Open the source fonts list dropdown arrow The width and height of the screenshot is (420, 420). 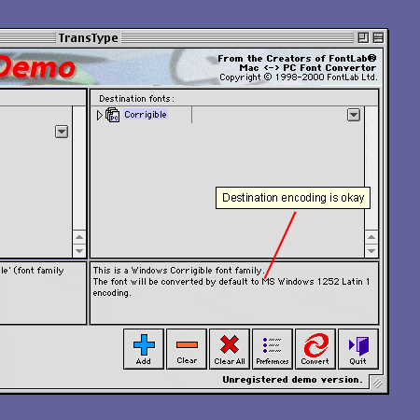(x=62, y=132)
